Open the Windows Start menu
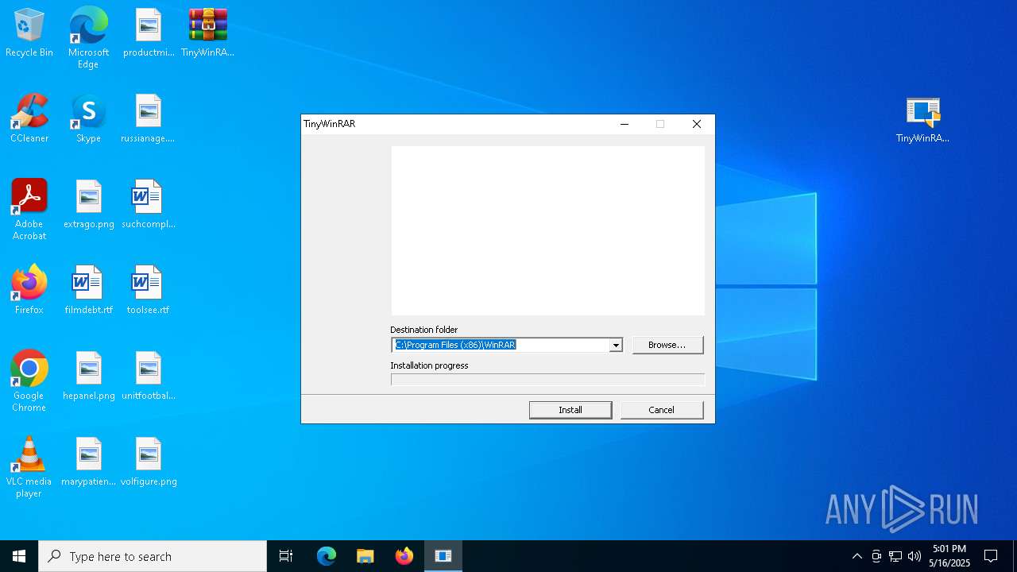This screenshot has height=572, width=1017. [19, 556]
